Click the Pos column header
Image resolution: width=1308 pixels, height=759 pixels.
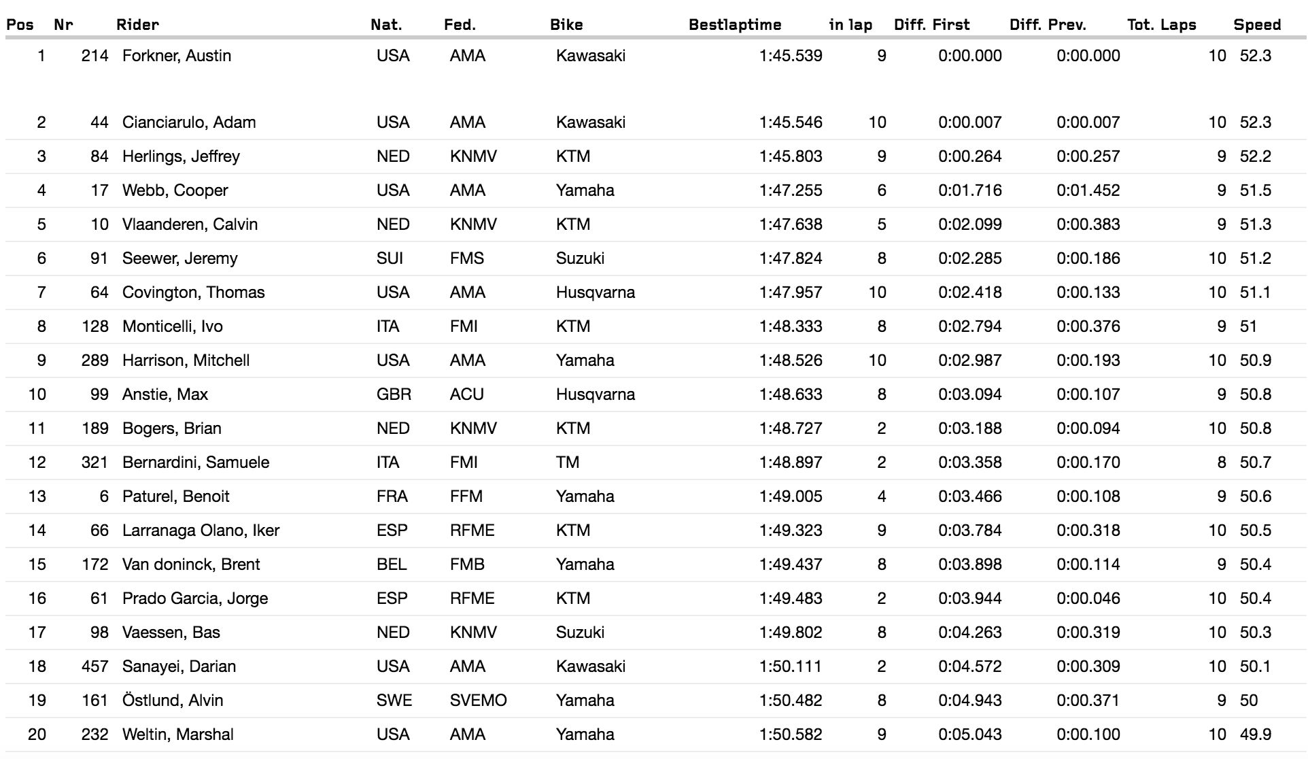click(20, 25)
